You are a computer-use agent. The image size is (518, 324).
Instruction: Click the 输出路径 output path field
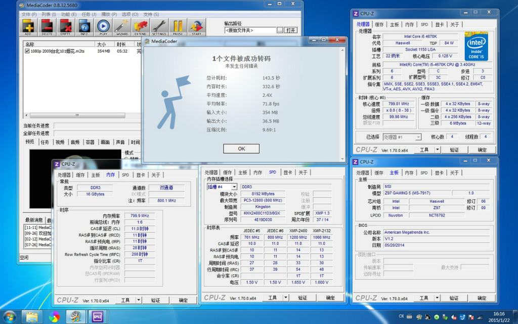click(250, 30)
